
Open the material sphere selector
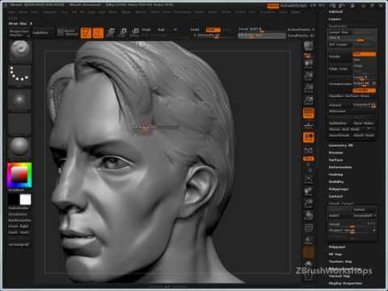point(19,147)
